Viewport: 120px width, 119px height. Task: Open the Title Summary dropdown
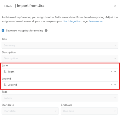point(60,45)
